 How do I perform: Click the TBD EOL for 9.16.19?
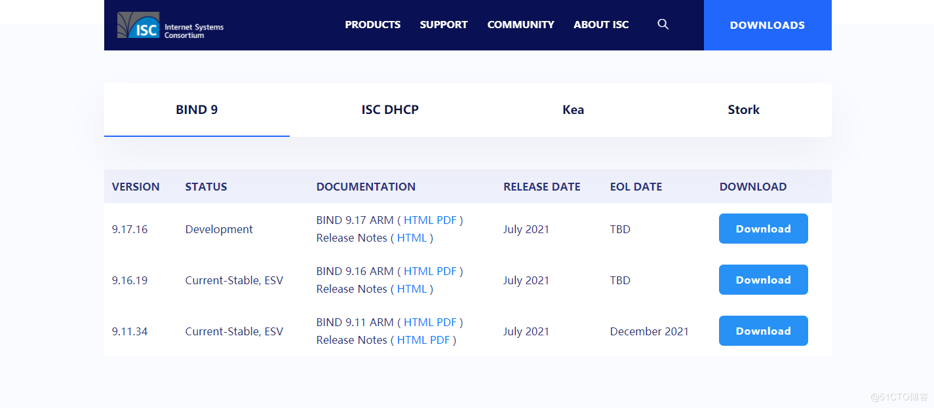pos(620,280)
